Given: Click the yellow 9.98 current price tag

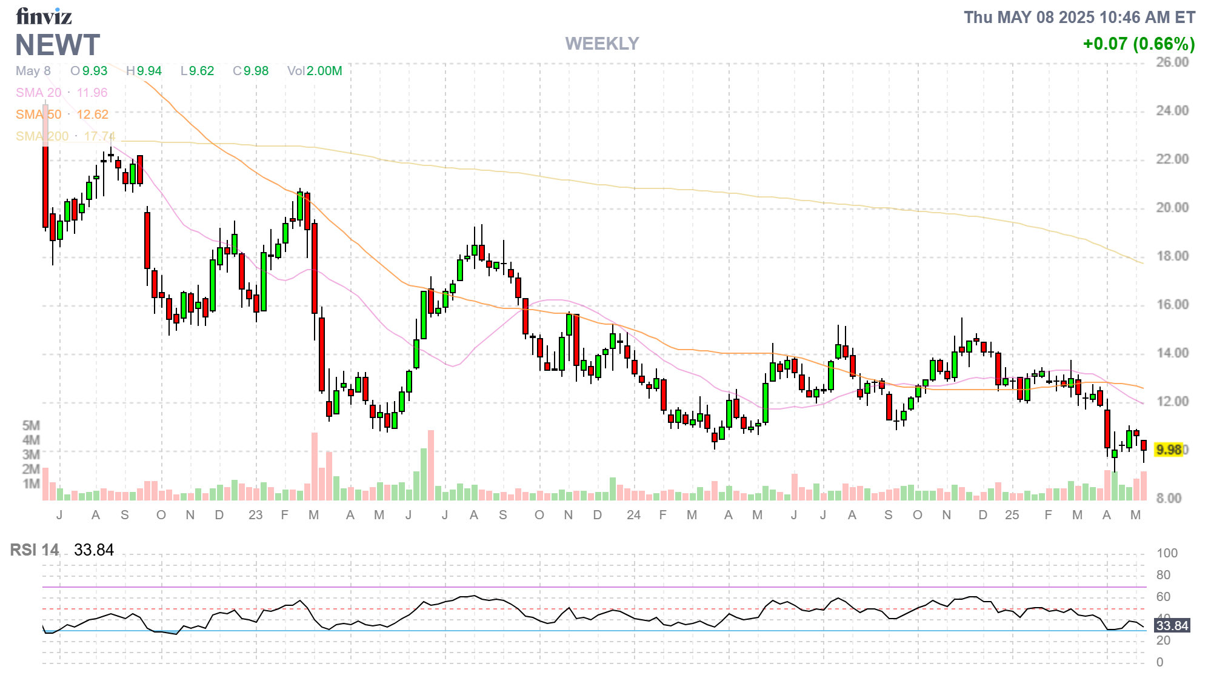Looking at the screenshot, I should tap(1169, 450).
